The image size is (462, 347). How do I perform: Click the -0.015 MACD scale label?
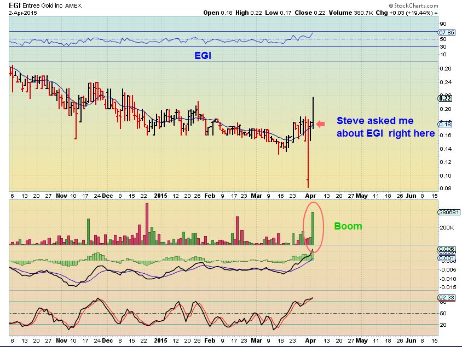pyautogui.click(x=447, y=287)
